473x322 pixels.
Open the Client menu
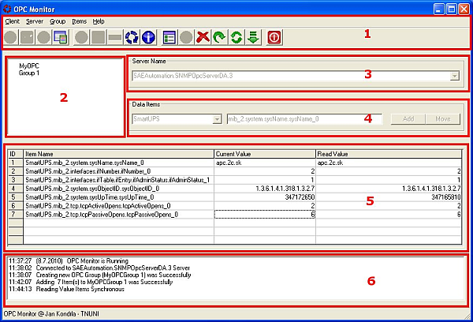pyautogui.click(x=13, y=21)
